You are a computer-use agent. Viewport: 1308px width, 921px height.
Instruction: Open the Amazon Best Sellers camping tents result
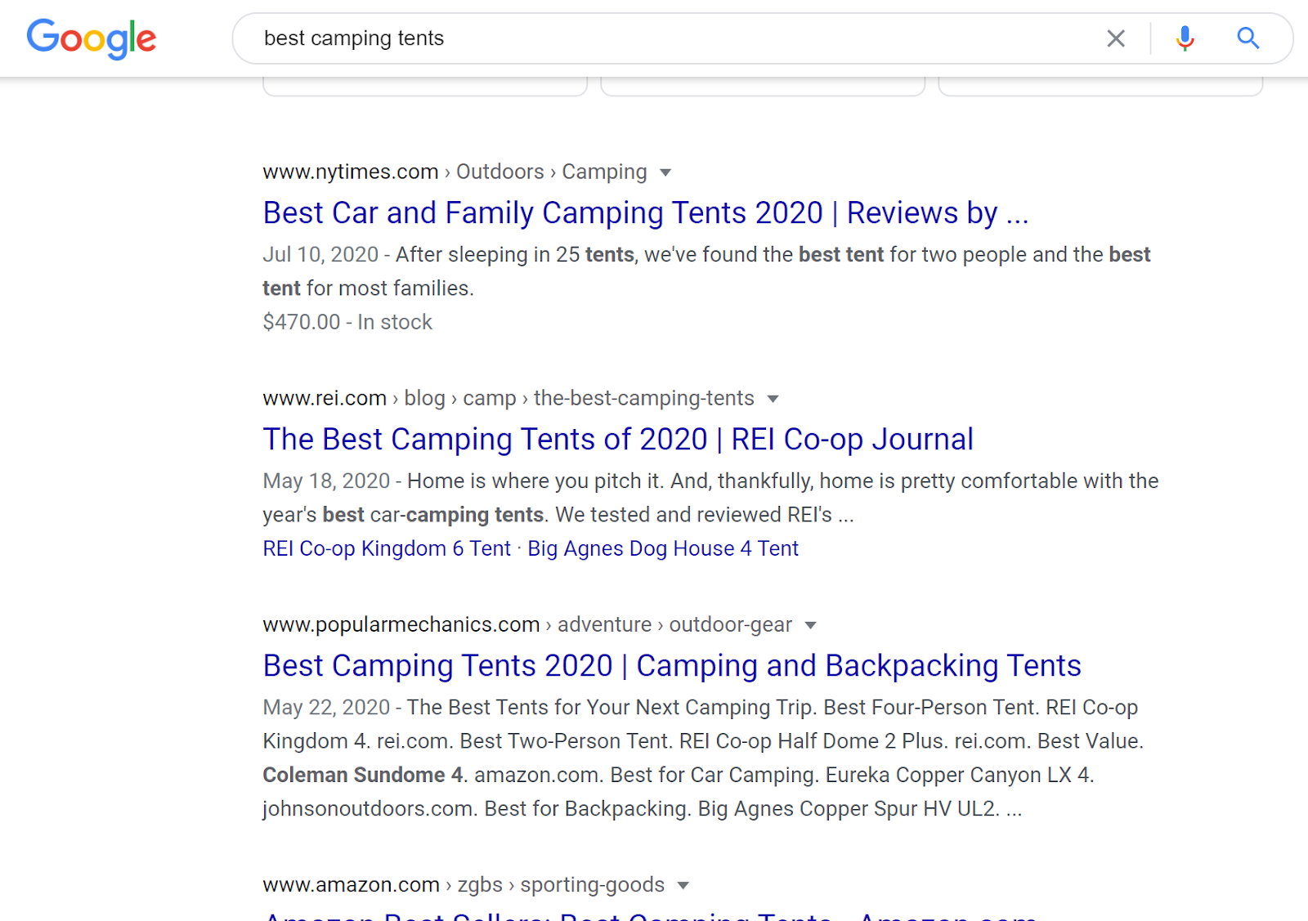coord(650,915)
